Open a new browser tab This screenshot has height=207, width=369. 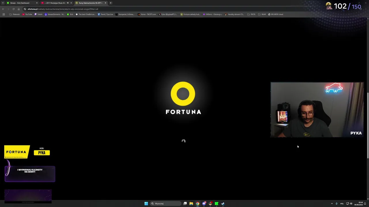click(111, 3)
